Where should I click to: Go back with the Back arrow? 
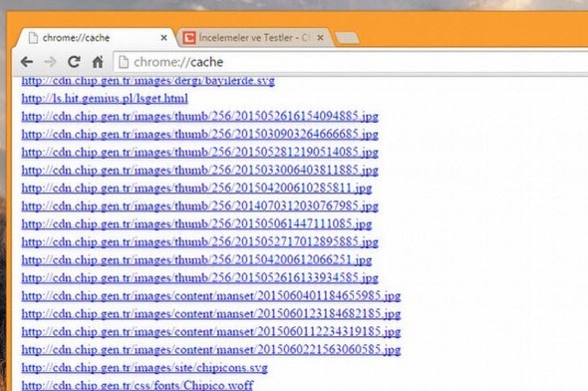tap(27, 62)
